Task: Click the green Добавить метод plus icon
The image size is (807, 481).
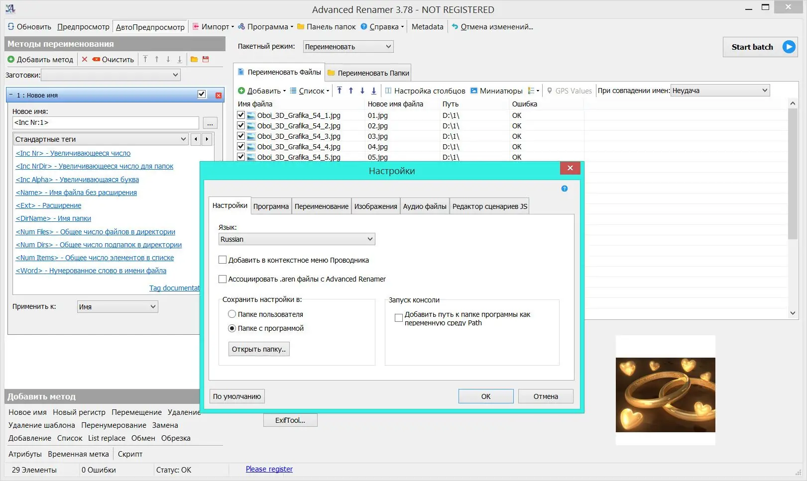Action: 11,59
